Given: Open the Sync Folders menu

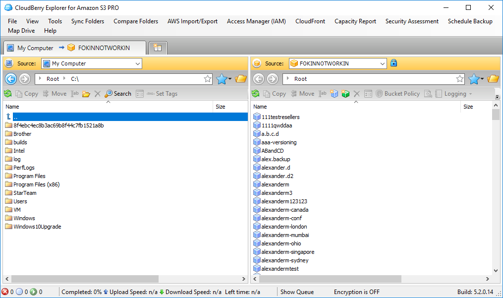Looking at the screenshot, I should point(88,21).
